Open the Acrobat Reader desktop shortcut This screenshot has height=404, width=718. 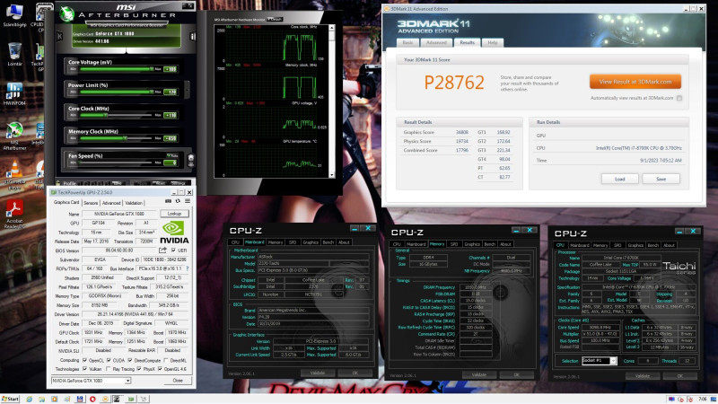tap(14, 214)
